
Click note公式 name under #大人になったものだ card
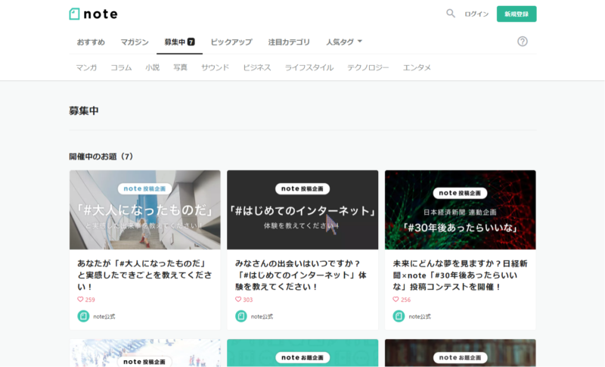[x=104, y=316]
